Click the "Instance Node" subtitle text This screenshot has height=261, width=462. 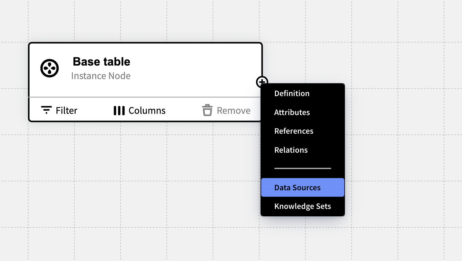click(101, 76)
